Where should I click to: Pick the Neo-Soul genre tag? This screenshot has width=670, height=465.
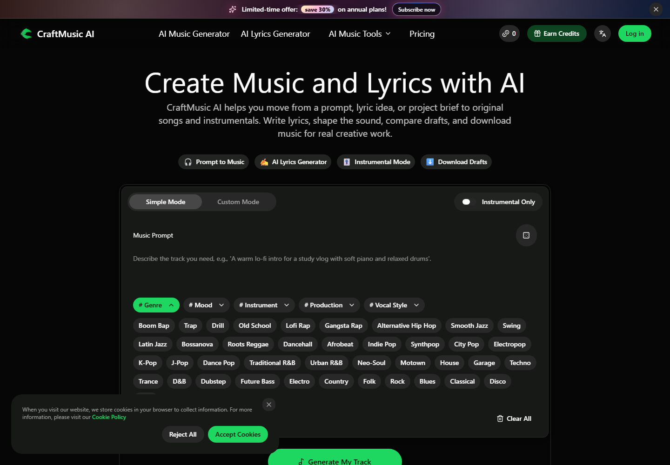(371, 363)
